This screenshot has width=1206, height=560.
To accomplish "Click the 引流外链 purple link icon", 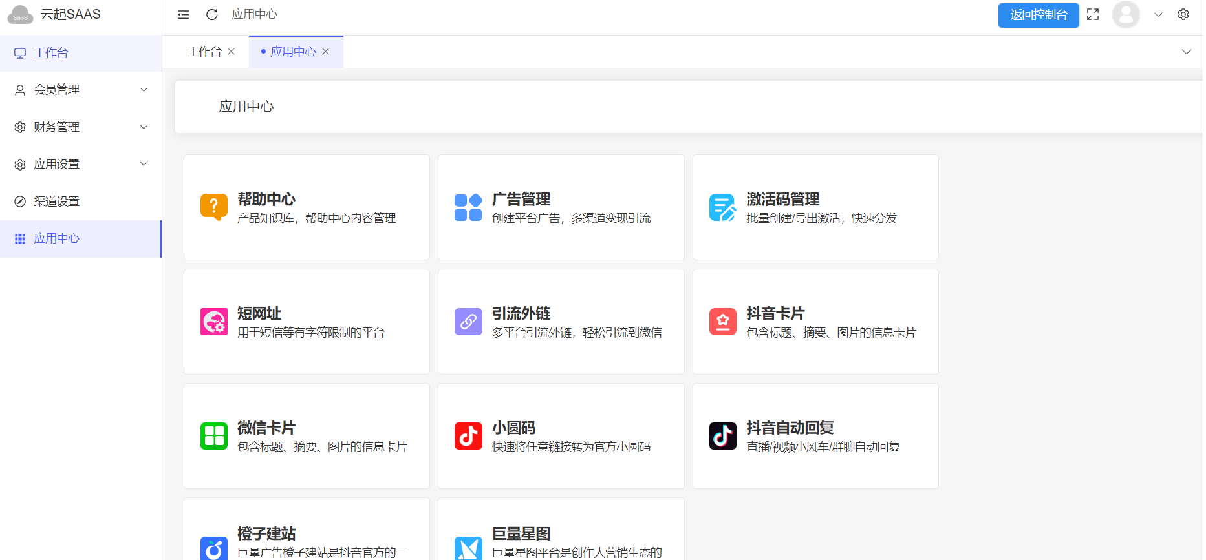I will 468,322.
